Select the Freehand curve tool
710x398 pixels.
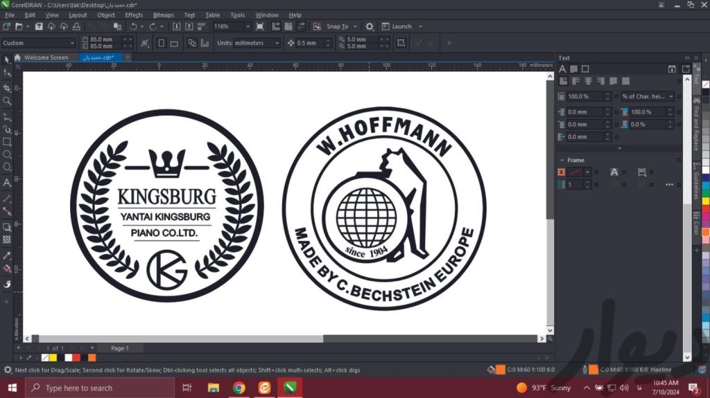(7, 117)
